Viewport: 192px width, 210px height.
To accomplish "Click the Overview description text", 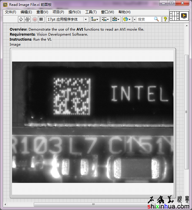I will (x=77, y=29).
